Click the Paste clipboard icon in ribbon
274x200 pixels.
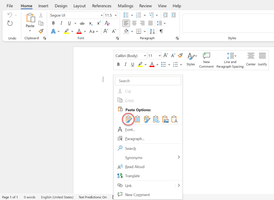tap(31, 18)
